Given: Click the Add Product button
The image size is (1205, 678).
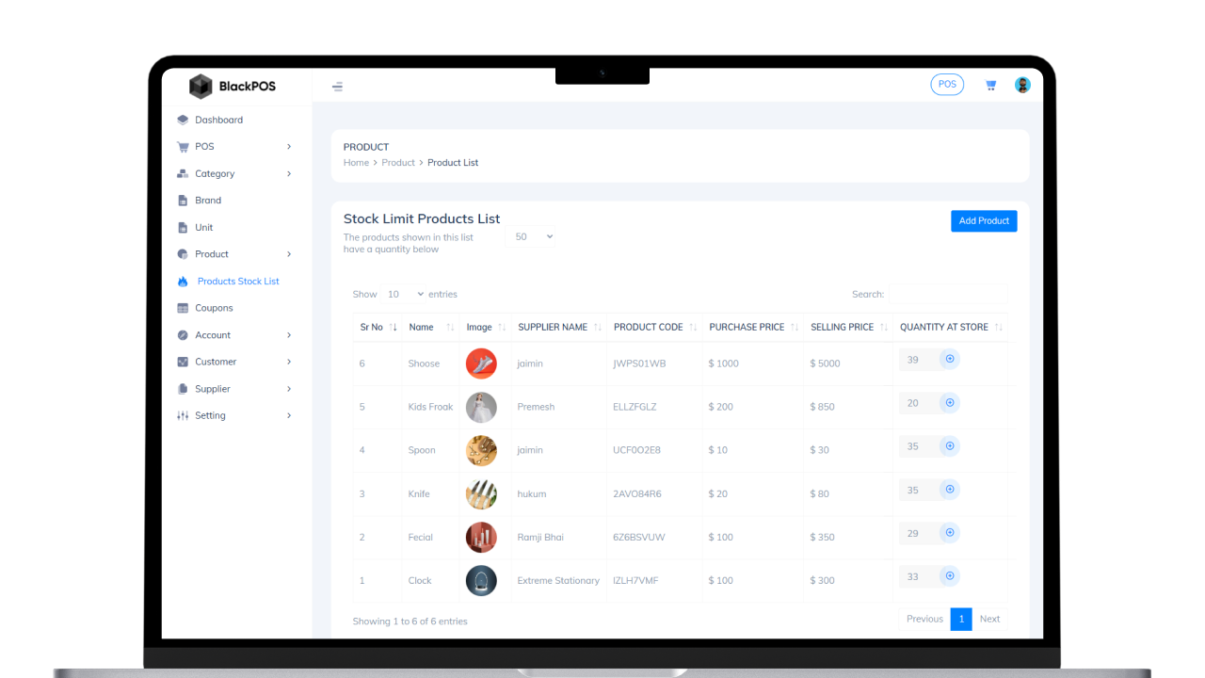Looking at the screenshot, I should (984, 220).
